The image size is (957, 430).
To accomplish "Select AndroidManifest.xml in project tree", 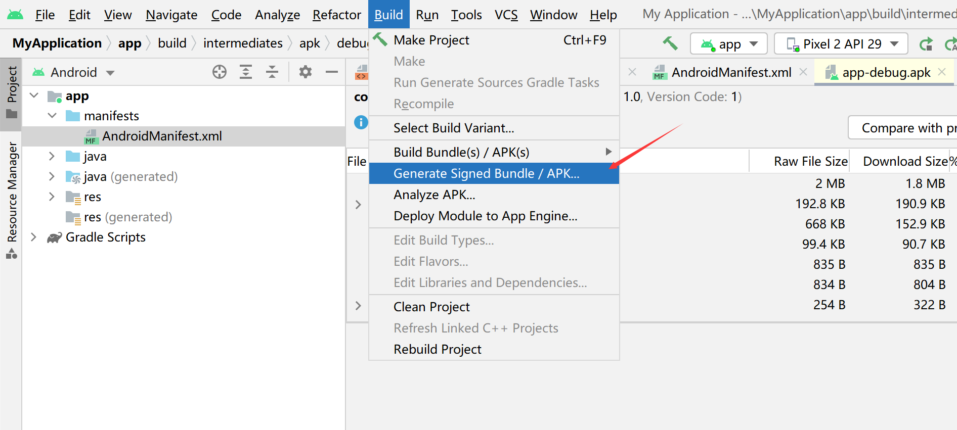I will click(184, 136).
